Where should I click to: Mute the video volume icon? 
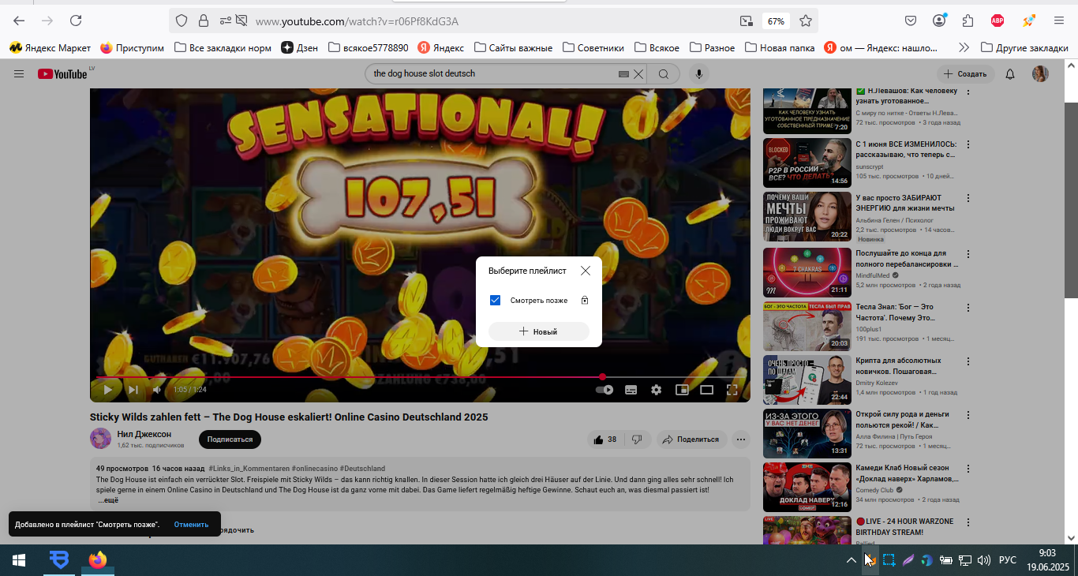[157, 389]
